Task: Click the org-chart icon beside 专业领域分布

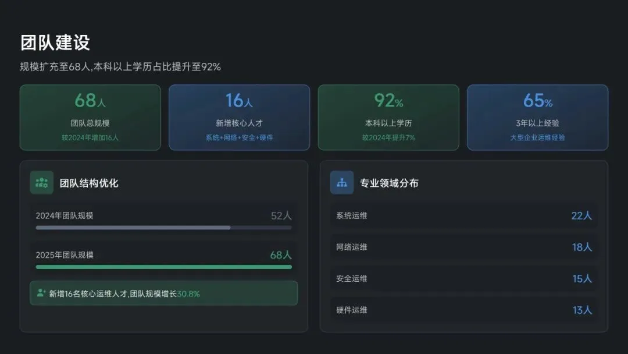Action: coord(342,183)
